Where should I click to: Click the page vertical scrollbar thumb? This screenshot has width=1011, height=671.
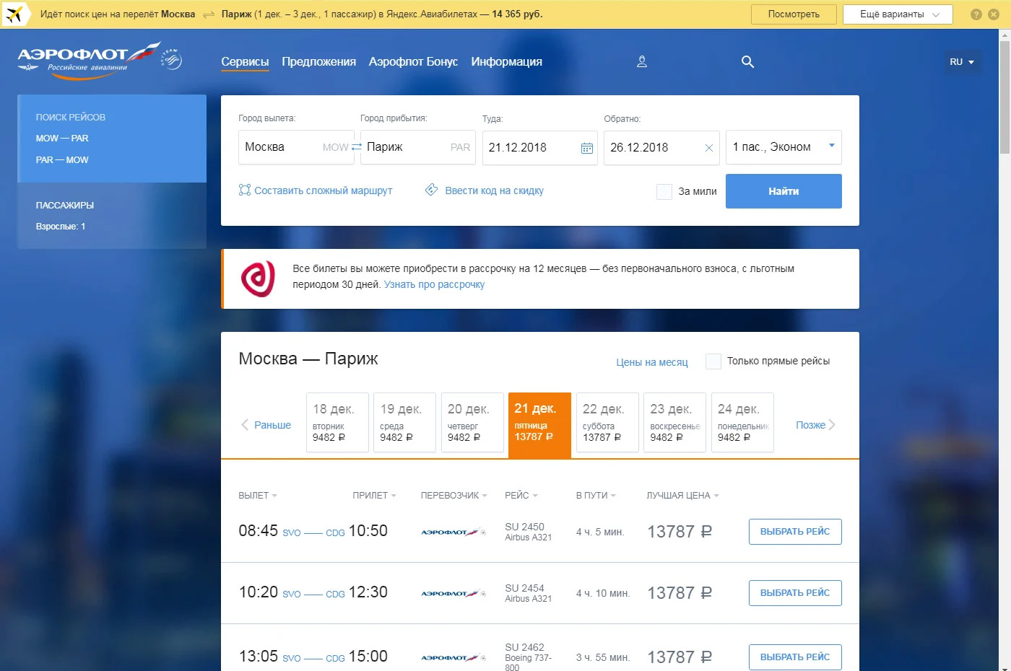click(x=1005, y=97)
